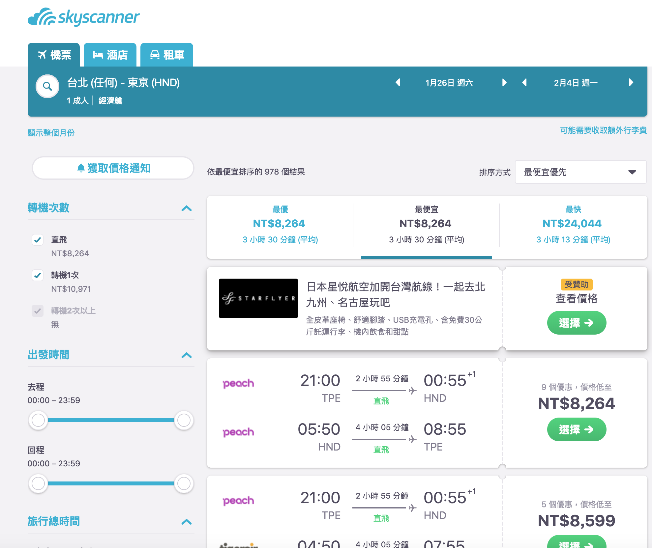Image resolution: width=652 pixels, height=548 pixels.
Task: Open the STARFLYER sponsored ad logo
Action: [258, 298]
